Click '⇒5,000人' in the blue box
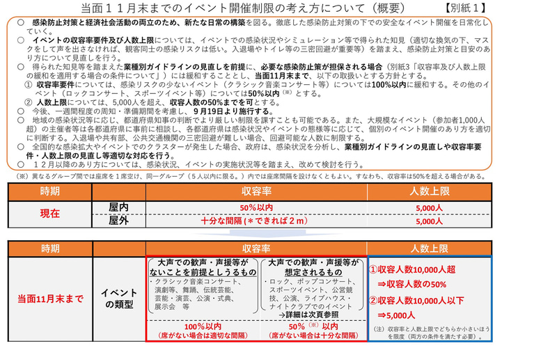 (395, 315)
